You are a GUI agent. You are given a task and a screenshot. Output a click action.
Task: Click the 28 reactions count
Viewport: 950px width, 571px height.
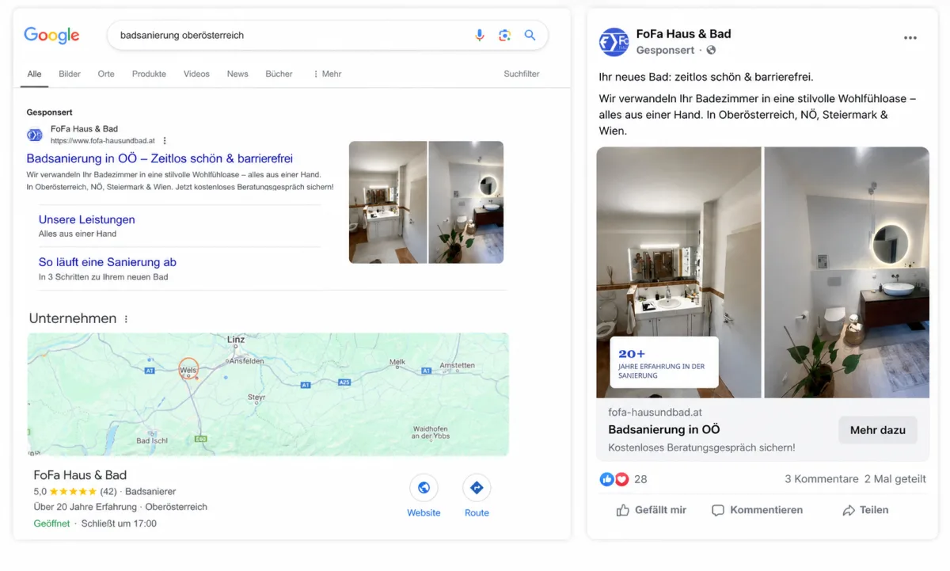[640, 479]
